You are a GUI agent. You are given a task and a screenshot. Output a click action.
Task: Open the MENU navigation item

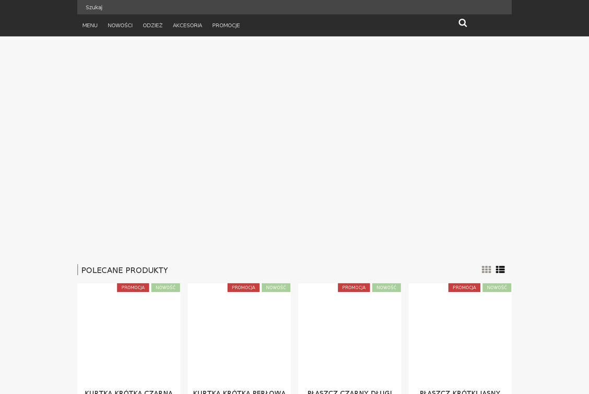(x=90, y=26)
